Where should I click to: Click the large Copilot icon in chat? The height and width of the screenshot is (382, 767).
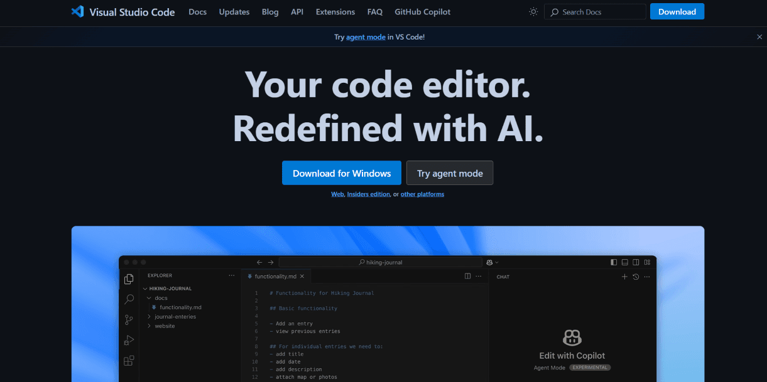coord(572,337)
